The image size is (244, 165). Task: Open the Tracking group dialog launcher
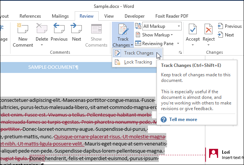click(180, 53)
